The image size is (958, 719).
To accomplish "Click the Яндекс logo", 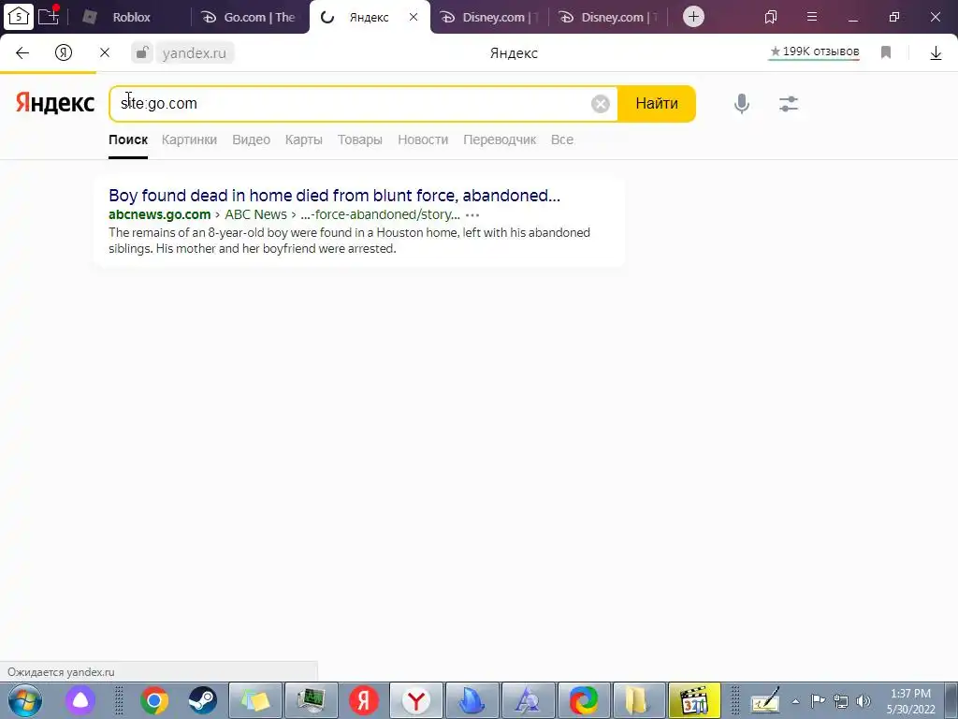I will click(55, 103).
